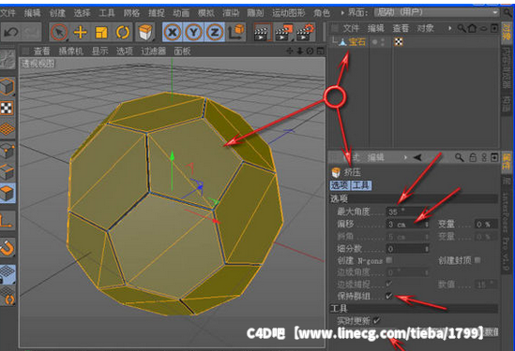Toggle X axis lock
Screen dimensions: 515x351
click(173, 32)
